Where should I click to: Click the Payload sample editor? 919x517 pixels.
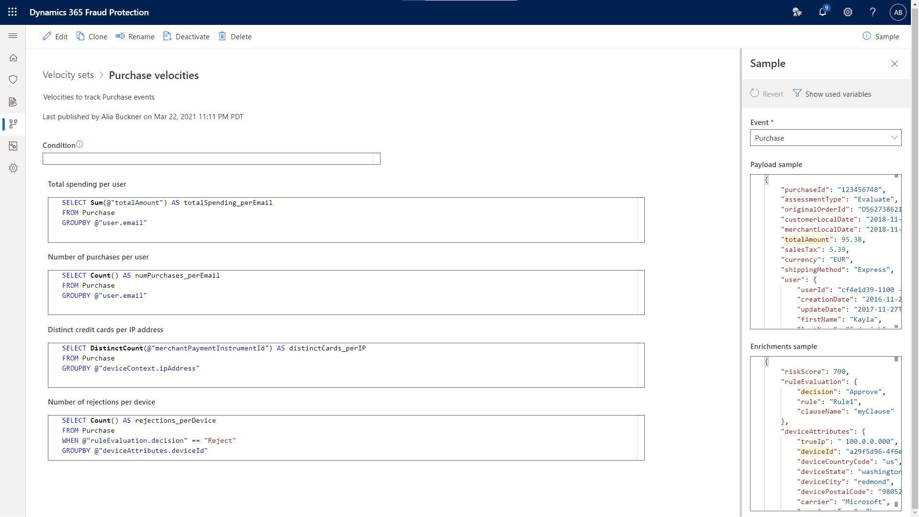pos(826,252)
